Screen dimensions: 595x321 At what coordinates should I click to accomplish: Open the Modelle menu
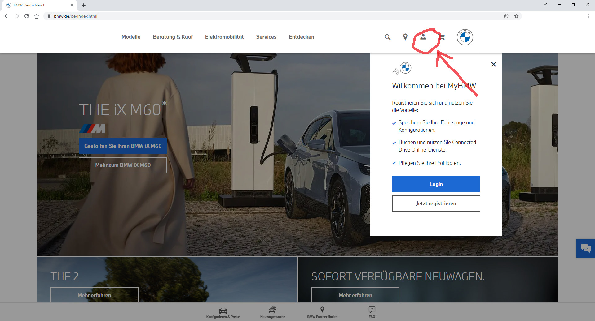tap(131, 37)
